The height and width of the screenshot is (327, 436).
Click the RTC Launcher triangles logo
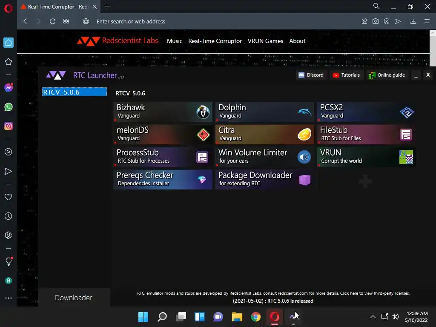[x=56, y=75]
